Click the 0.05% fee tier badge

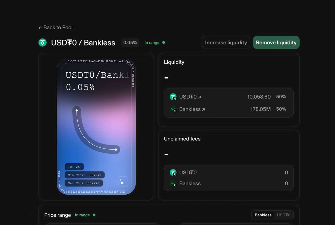[x=130, y=42]
